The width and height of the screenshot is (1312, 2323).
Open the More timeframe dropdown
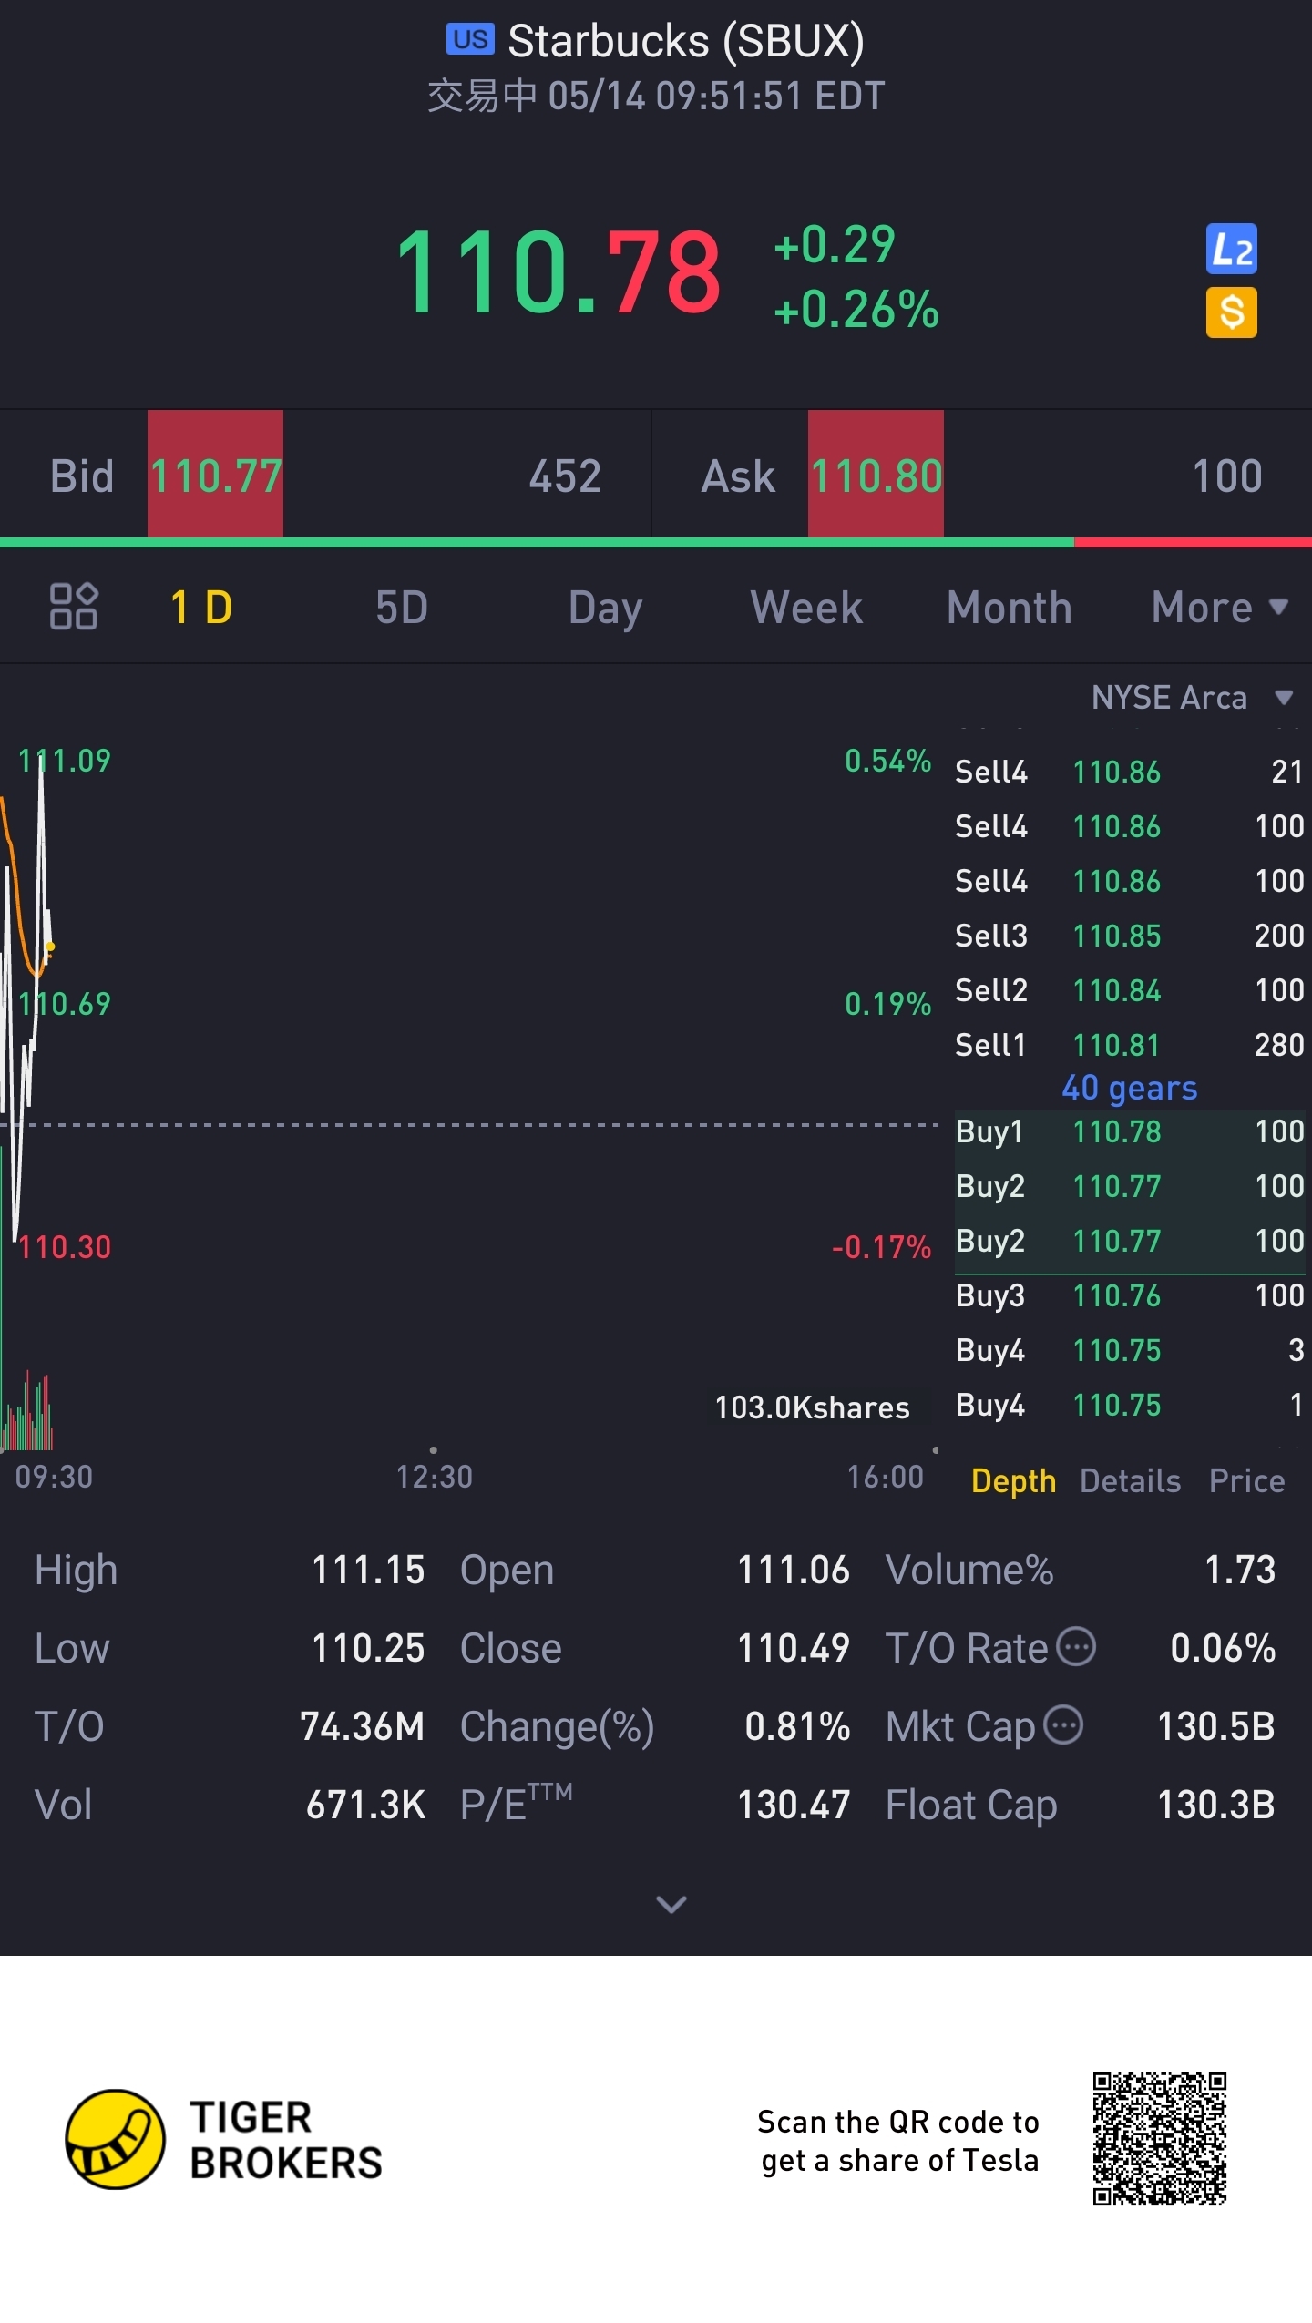(x=1219, y=608)
